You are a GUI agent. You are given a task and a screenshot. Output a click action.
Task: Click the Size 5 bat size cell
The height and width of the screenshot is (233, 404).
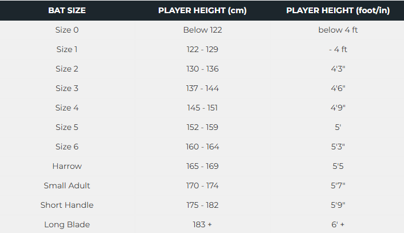coord(67,127)
